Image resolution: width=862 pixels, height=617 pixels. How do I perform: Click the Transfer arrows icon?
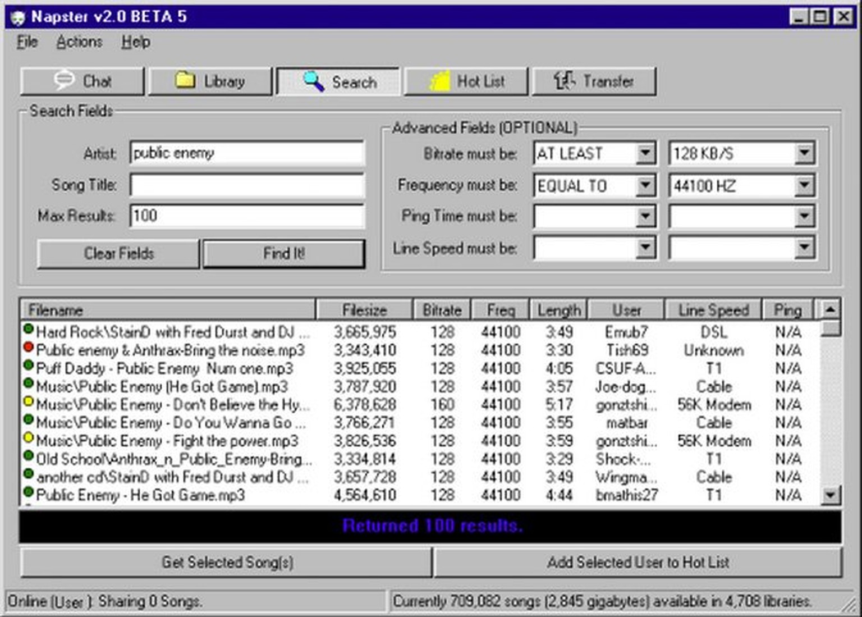point(565,81)
